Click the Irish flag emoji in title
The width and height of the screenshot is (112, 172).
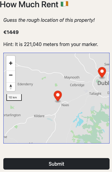tap(64, 4)
